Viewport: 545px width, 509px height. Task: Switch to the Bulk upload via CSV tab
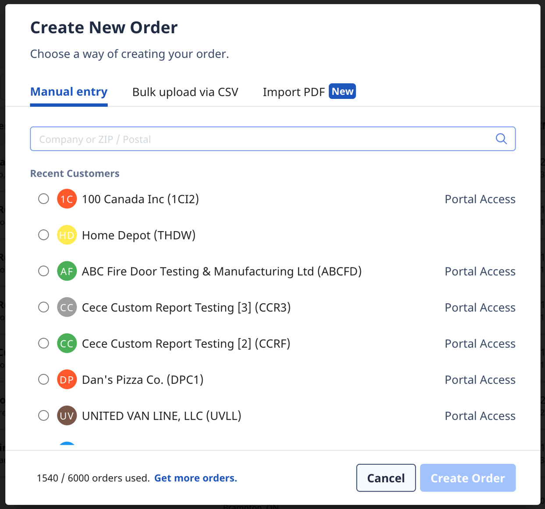pos(185,92)
